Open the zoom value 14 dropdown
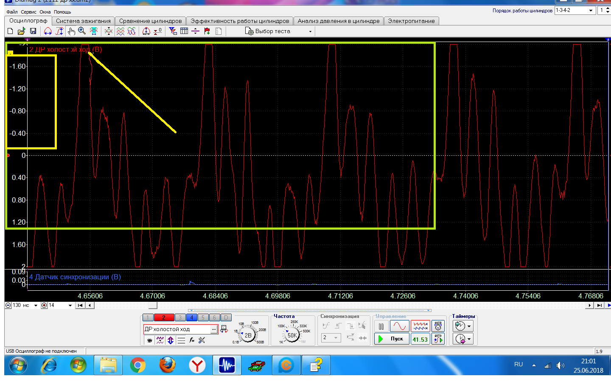Image resolution: width=611 pixels, height=382 pixels. coord(70,305)
